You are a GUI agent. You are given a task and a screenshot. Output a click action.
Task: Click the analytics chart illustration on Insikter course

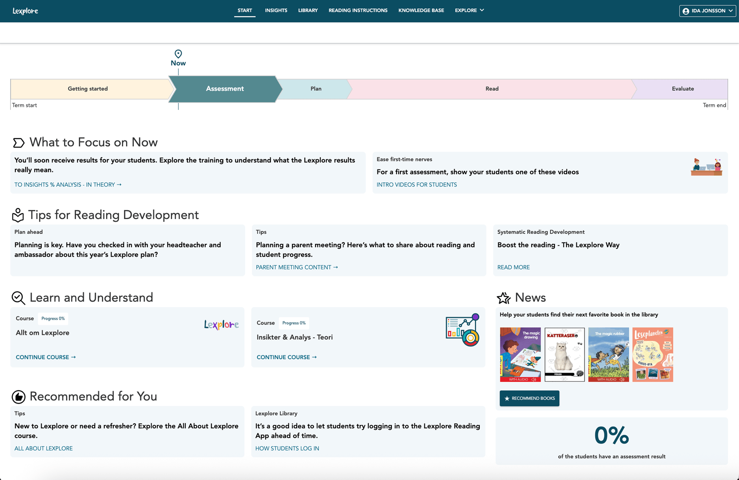(463, 330)
